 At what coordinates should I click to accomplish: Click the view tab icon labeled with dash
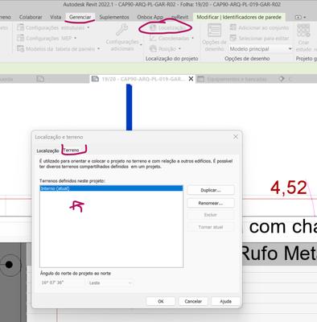coord(40,79)
